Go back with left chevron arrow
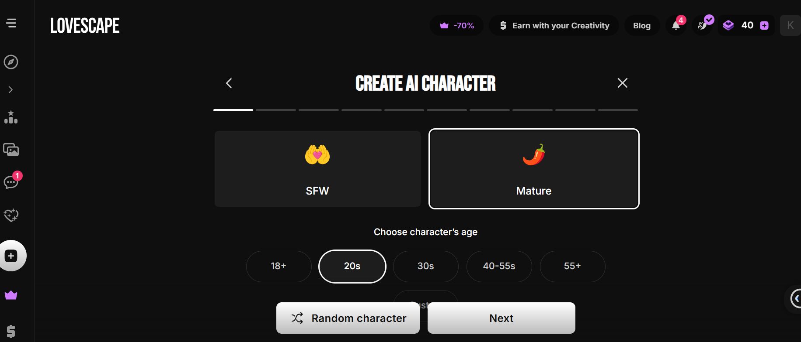This screenshot has height=342, width=801. [x=229, y=83]
